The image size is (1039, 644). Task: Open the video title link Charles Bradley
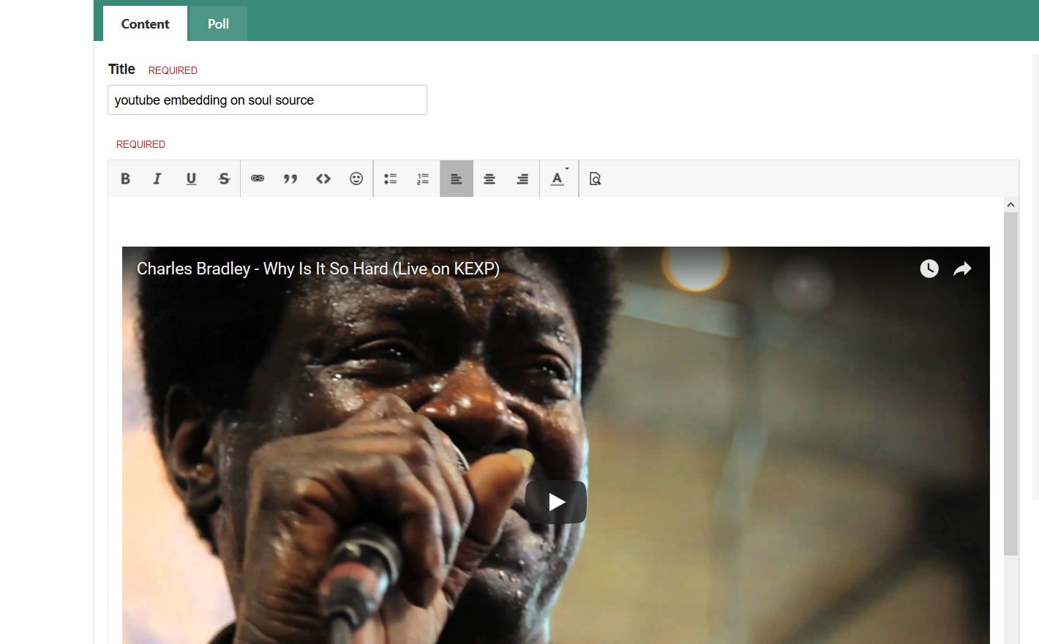click(x=318, y=269)
